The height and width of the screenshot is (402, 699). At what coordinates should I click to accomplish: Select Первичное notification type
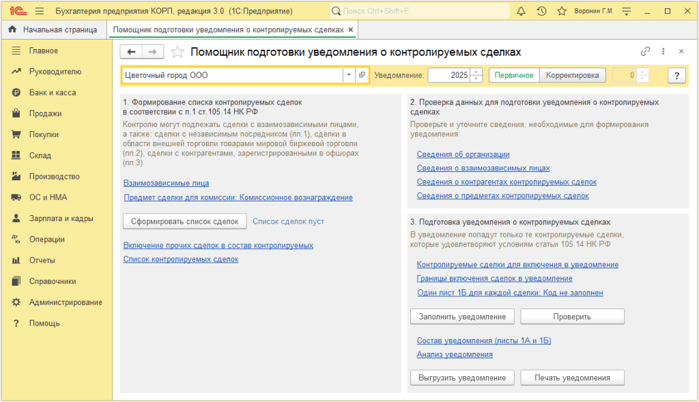coord(514,75)
